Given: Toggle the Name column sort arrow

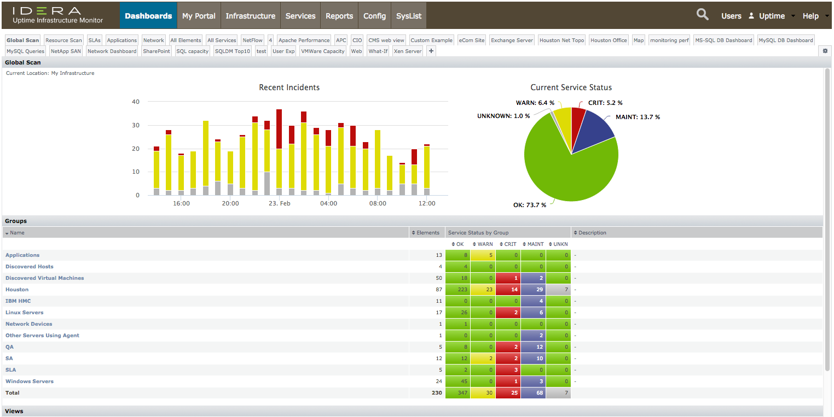Looking at the screenshot, I should (7, 233).
